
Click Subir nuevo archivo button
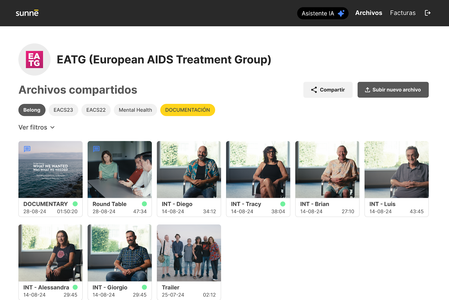click(x=393, y=90)
